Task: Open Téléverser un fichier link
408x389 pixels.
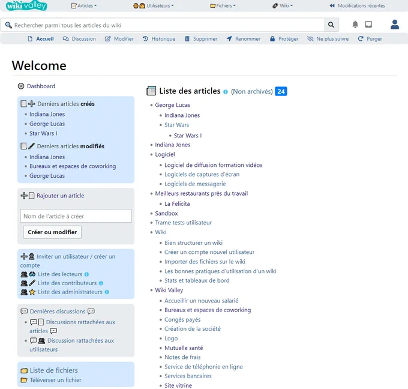Action: point(55,380)
